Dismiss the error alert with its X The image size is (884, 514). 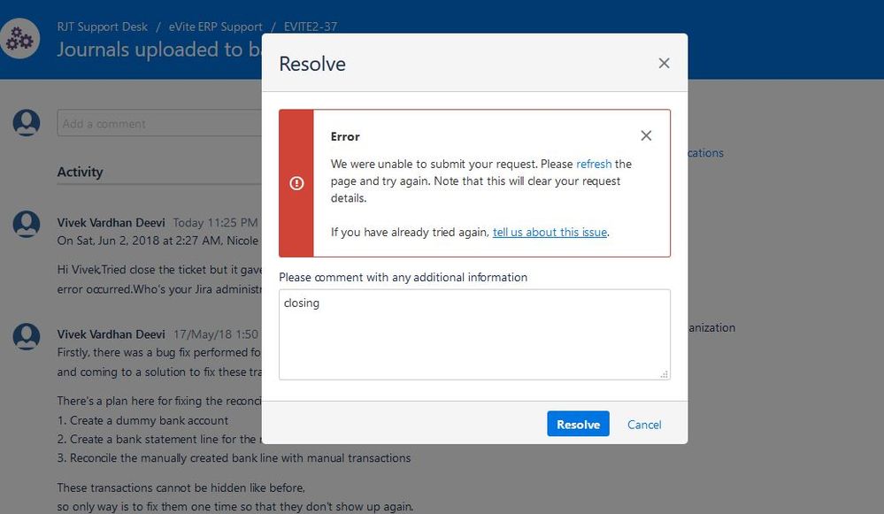tap(646, 135)
